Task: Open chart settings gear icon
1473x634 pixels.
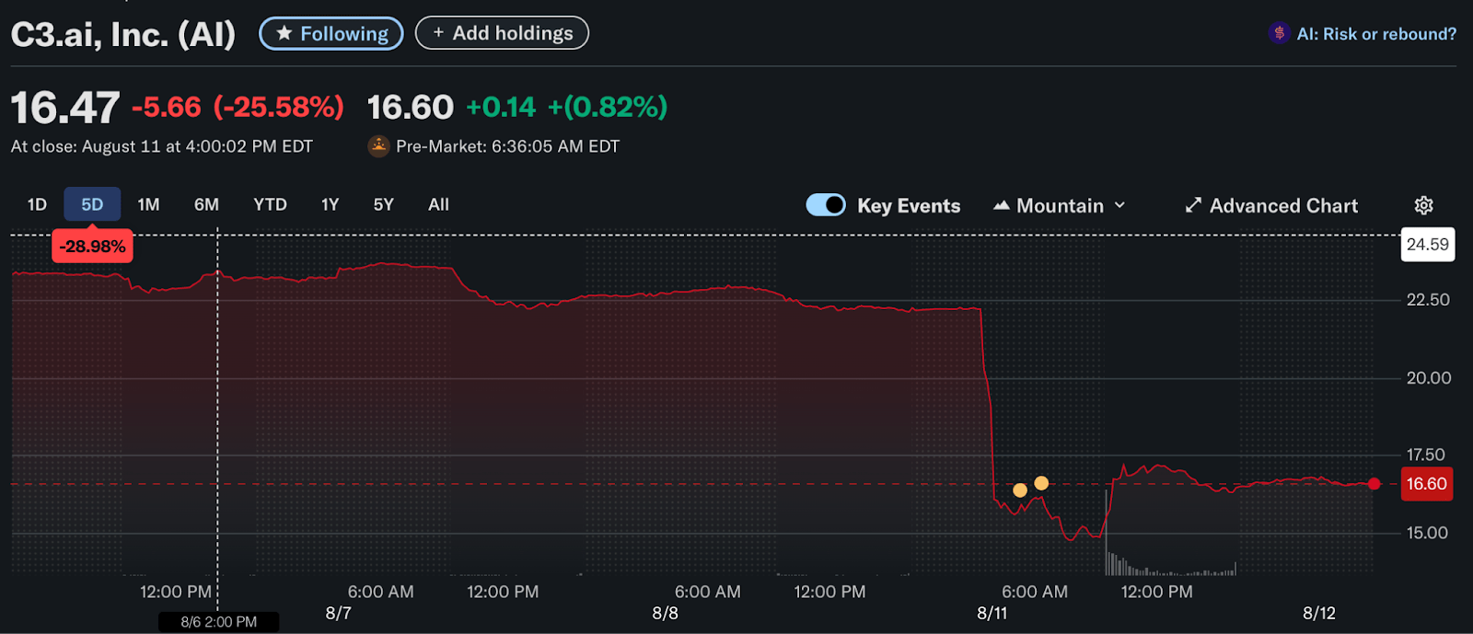Action: coord(1423,205)
